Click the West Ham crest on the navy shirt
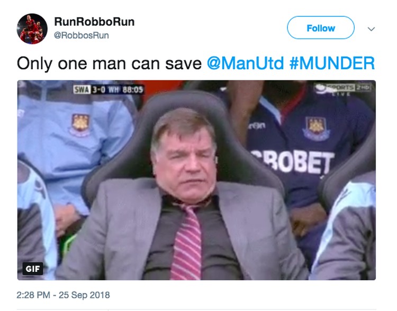Image resolution: width=397 pixels, height=311 pixels. pyautogui.click(x=316, y=127)
